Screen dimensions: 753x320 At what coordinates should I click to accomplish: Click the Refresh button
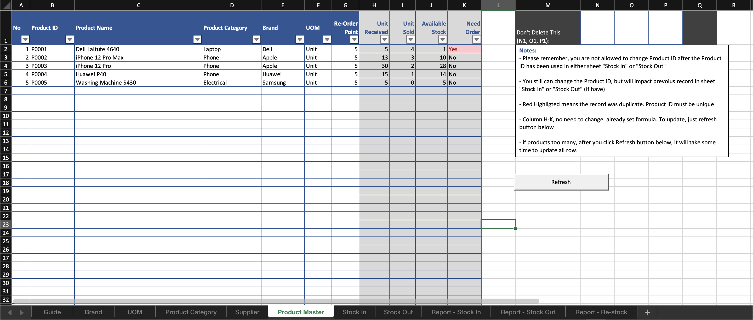click(x=561, y=181)
